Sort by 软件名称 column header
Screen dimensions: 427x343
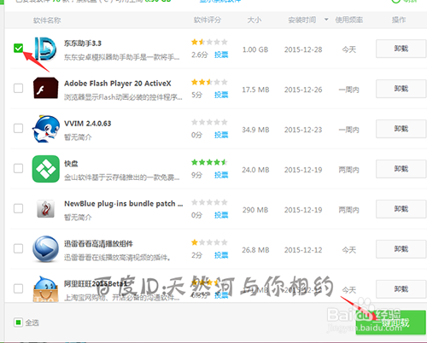click(47, 20)
